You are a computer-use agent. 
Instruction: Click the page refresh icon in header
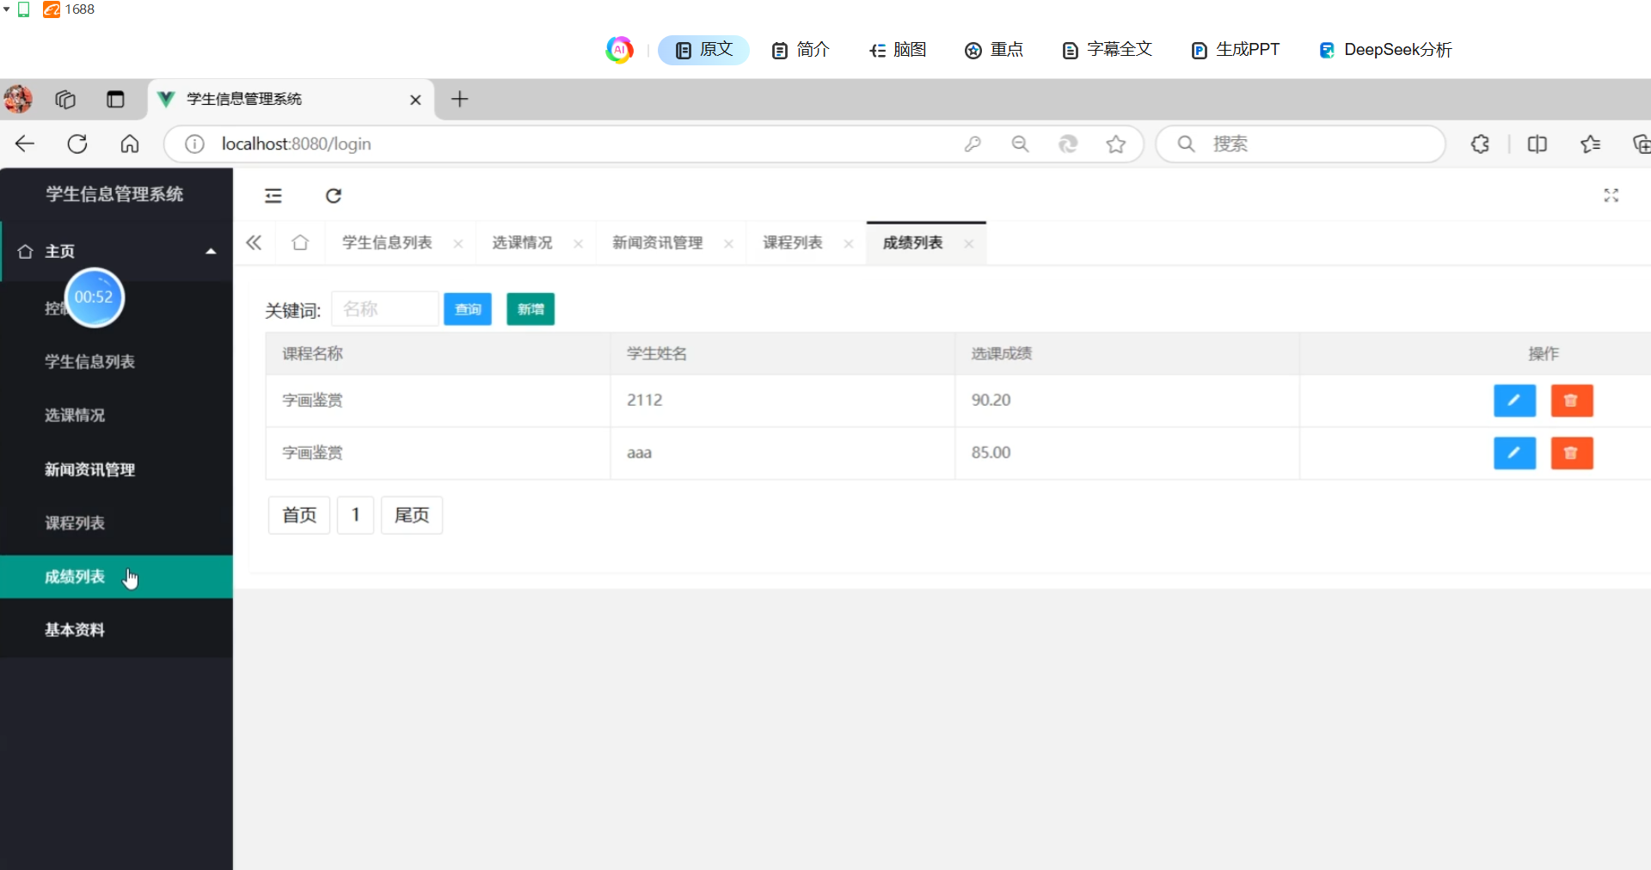tap(334, 196)
